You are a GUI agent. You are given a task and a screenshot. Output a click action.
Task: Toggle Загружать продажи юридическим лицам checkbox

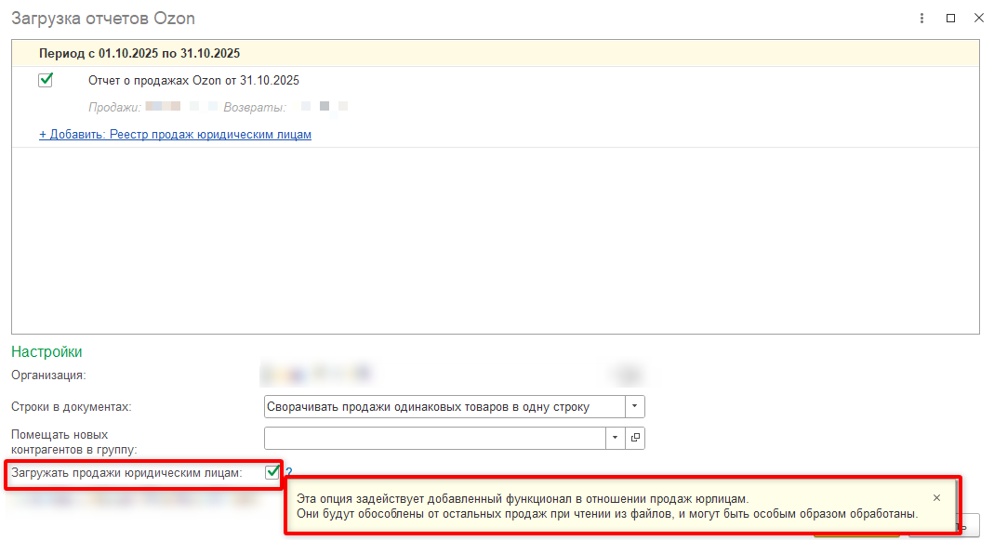(272, 472)
